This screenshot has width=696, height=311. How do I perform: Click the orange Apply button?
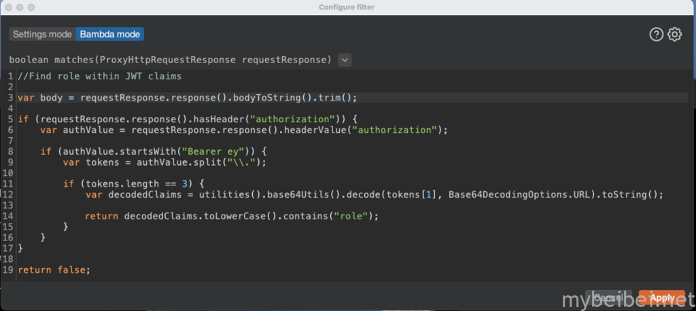661,297
